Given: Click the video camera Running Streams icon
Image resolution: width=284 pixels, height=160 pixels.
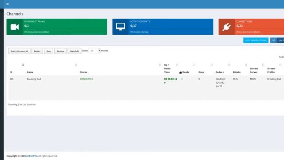Looking at the screenshot, I should [15, 27].
